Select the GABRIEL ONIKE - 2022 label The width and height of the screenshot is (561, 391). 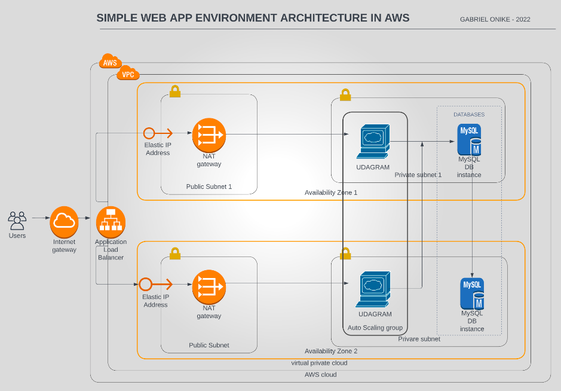pos(495,19)
